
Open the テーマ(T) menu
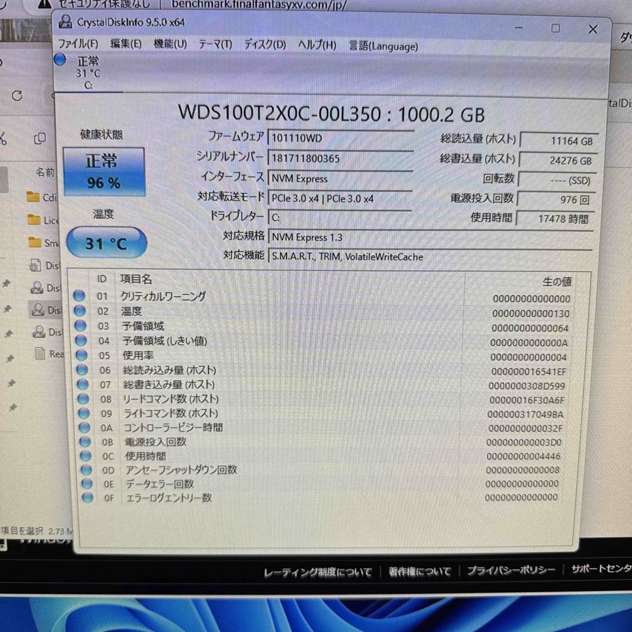[x=215, y=44]
